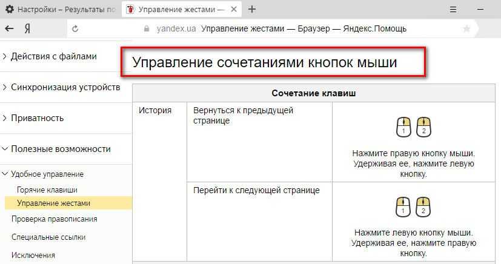The height and width of the screenshot is (264, 501).
Task: Collapse the Удобное управление subsection
Action: click(x=47, y=174)
